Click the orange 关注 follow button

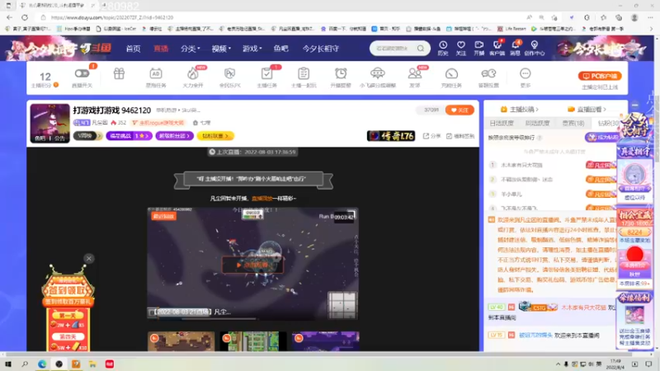click(460, 110)
